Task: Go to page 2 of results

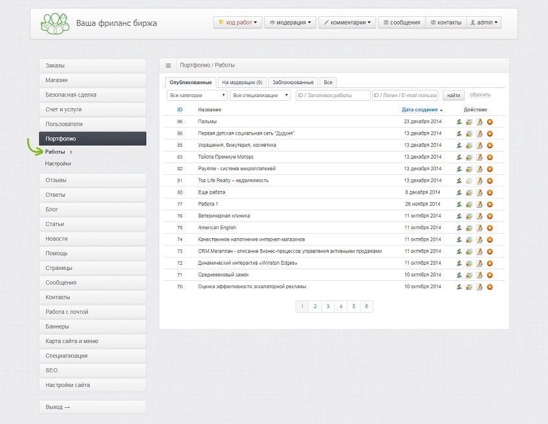Action: [315, 306]
